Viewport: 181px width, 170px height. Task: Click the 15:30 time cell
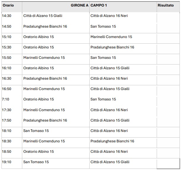tap(7, 47)
